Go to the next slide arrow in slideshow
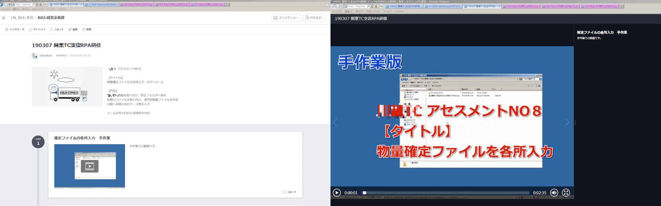The height and width of the screenshot is (206, 661). [x=567, y=122]
